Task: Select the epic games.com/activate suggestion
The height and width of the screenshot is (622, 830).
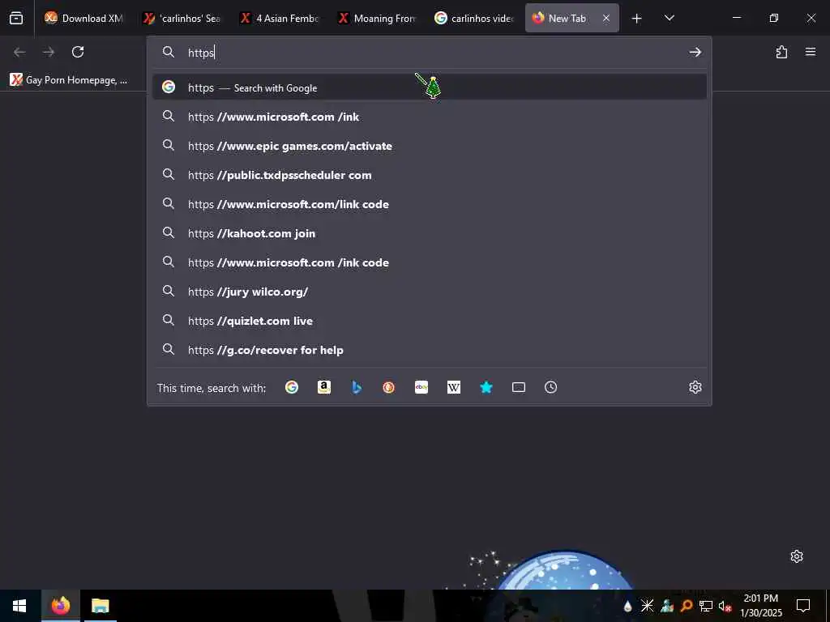Action: [430, 146]
